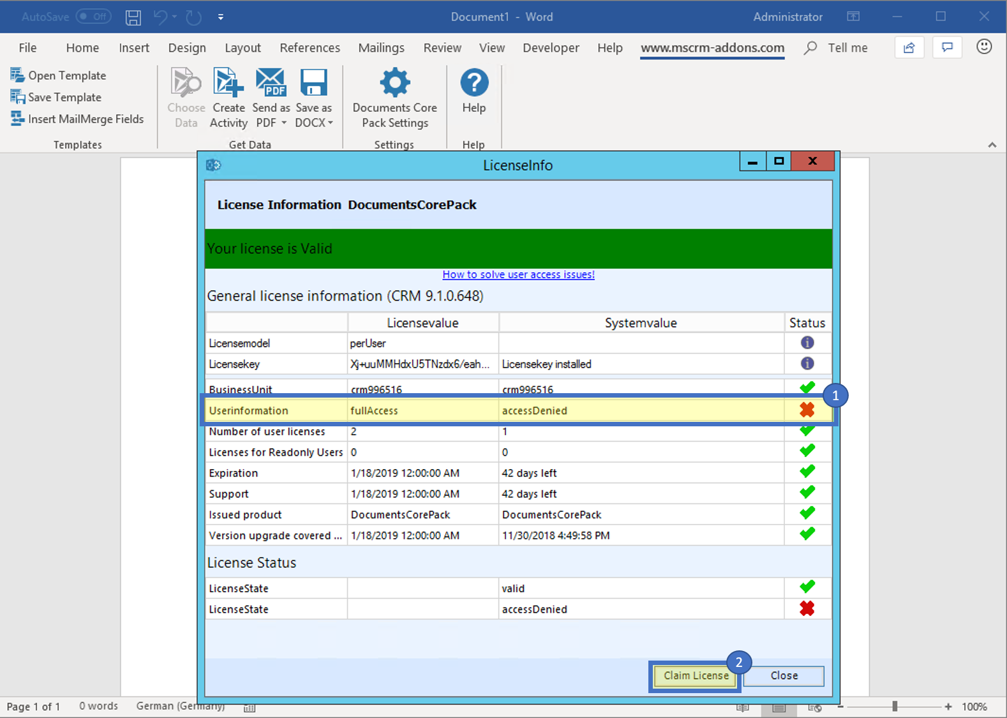Click '0 words' word count in status bar

pyautogui.click(x=98, y=706)
